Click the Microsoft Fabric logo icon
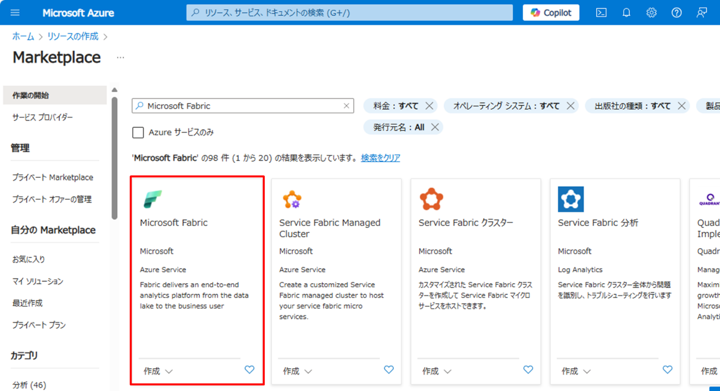The image size is (720, 391). [x=153, y=199]
